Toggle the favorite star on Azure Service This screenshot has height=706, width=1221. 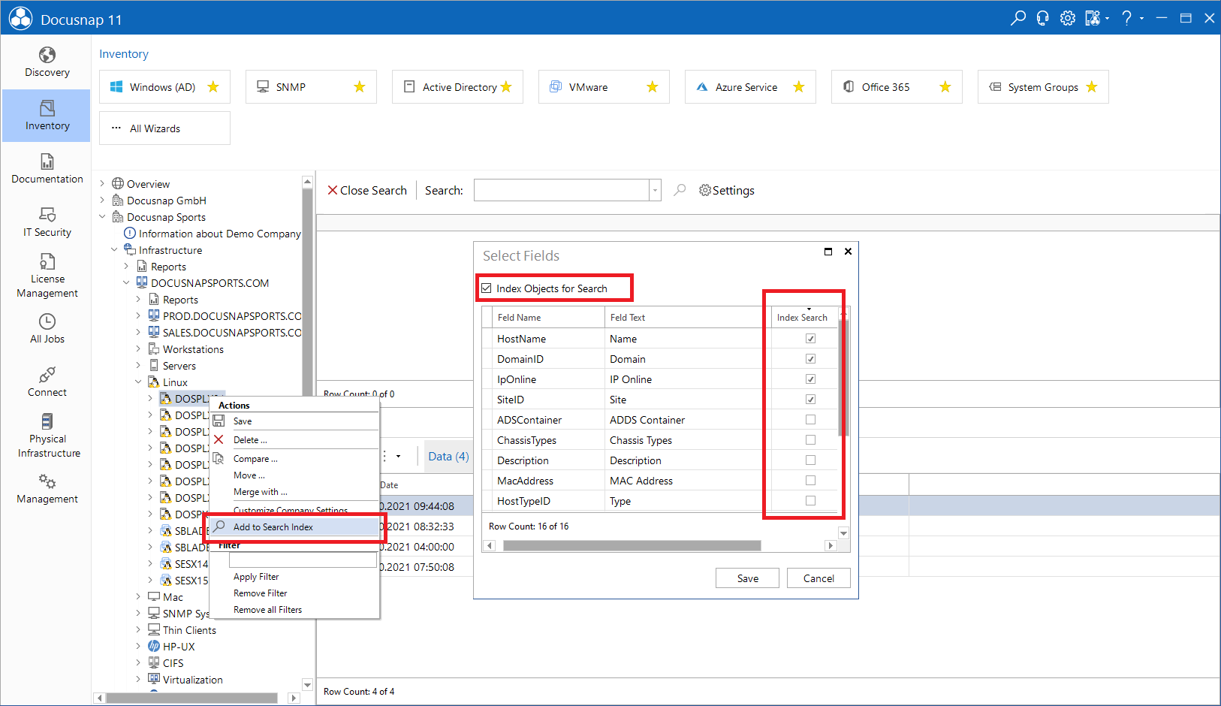(x=799, y=87)
